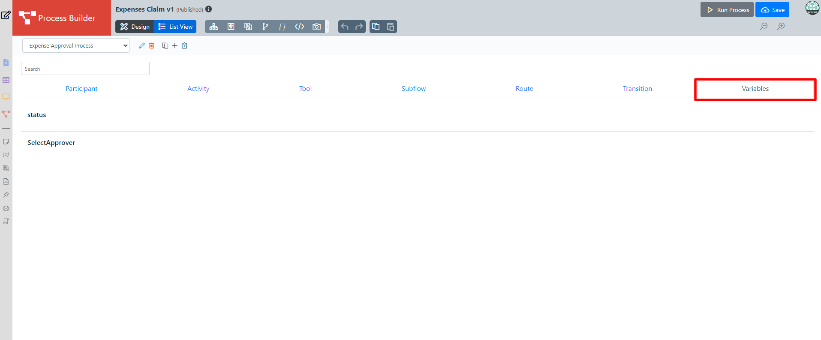
Task: Switch to List View mode
Action: (x=175, y=27)
